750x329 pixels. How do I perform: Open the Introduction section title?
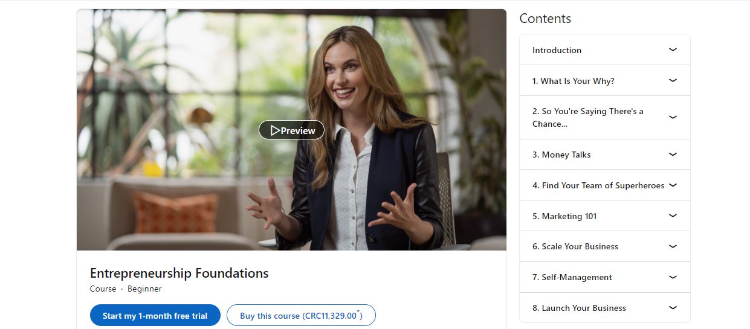click(x=557, y=50)
